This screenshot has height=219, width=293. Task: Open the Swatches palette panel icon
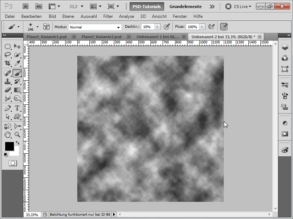285,150
